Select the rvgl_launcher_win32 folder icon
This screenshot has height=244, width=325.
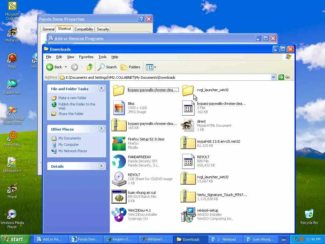point(188,90)
